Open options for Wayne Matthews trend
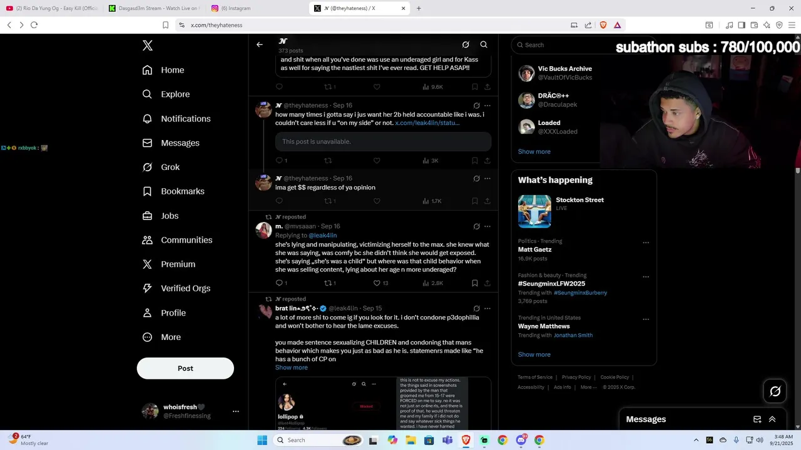Screen dimensions: 801x450 [x=646, y=319]
